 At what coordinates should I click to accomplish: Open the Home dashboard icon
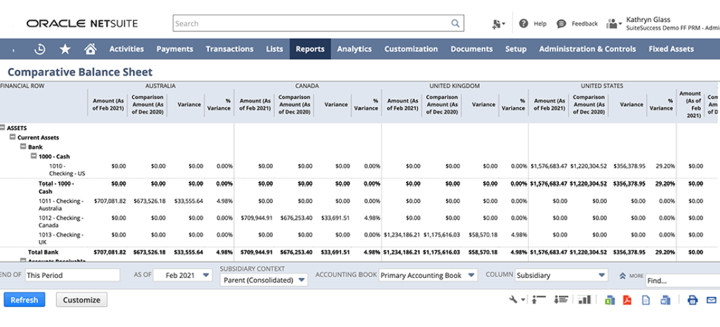[90, 49]
